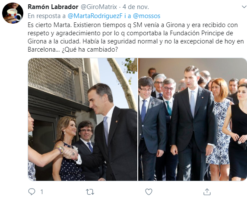Click the reply count number 1
Screen dimensions: 247x198
[42, 192]
